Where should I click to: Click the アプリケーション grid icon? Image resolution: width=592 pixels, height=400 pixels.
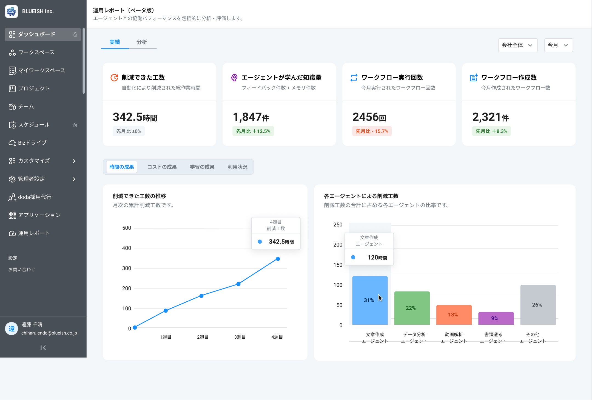[x=12, y=215]
